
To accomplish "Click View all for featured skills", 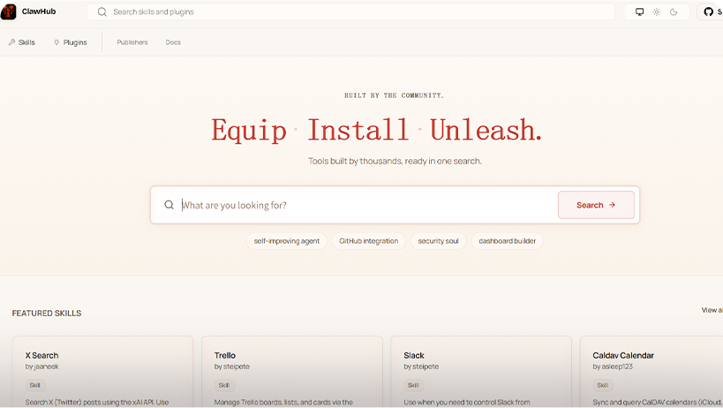I will click(712, 310).
